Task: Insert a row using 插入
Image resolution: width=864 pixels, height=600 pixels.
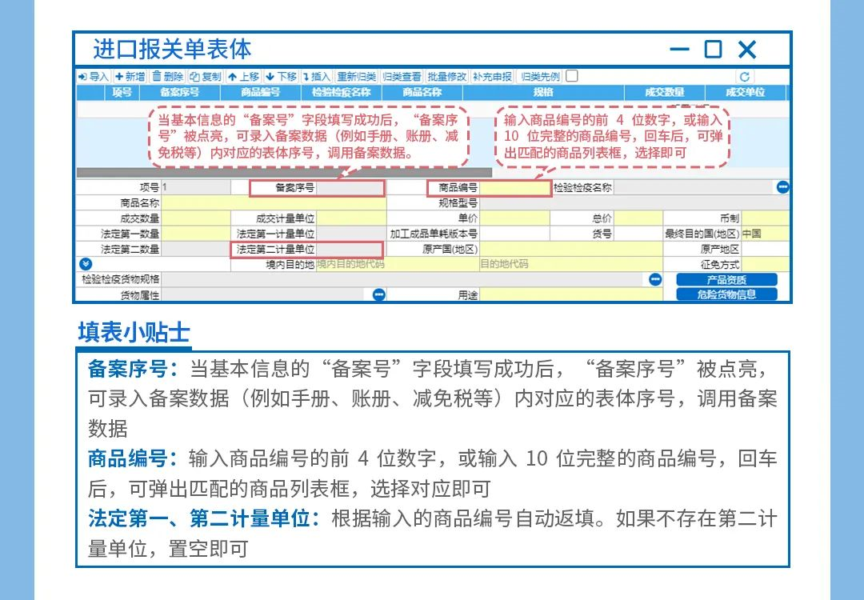Action: [x=316, y=77]
